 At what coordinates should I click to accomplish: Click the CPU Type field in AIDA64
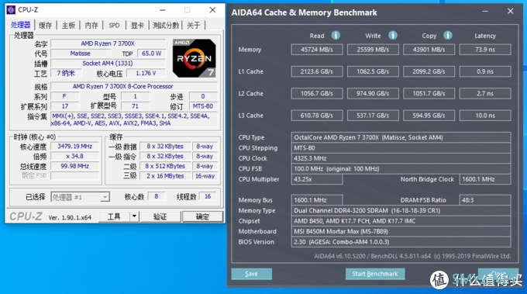tap(401, 137)
